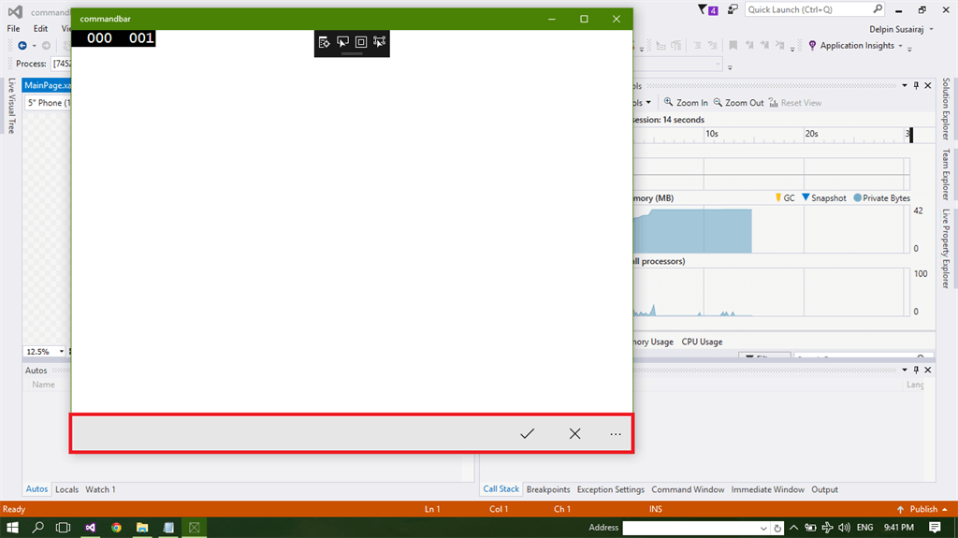Viewport: 958px width, 538px height.
Task: Open Application Insights dropdown
Action: [900, 46]
